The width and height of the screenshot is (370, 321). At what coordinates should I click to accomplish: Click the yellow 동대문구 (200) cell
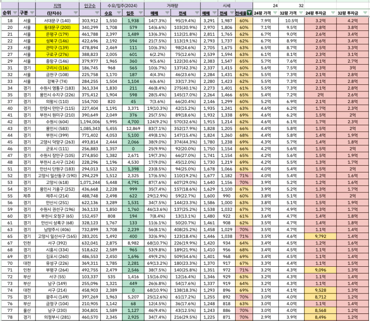click(x=57, y=28)
